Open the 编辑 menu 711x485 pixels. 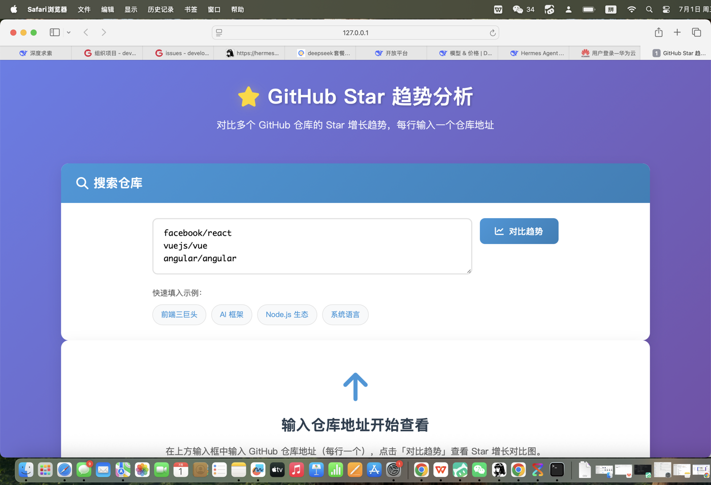[108, 9]
